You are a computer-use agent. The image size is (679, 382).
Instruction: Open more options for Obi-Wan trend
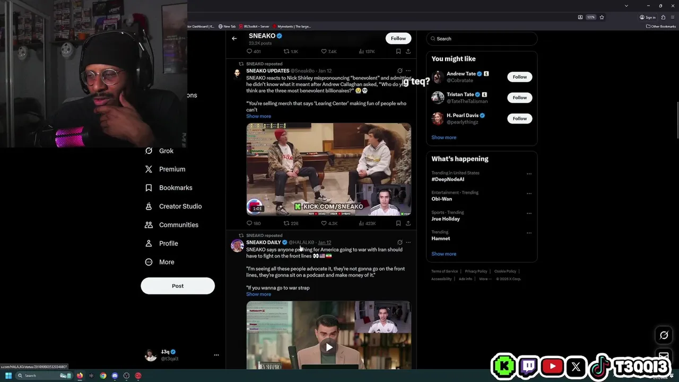[x=529, y=194]
